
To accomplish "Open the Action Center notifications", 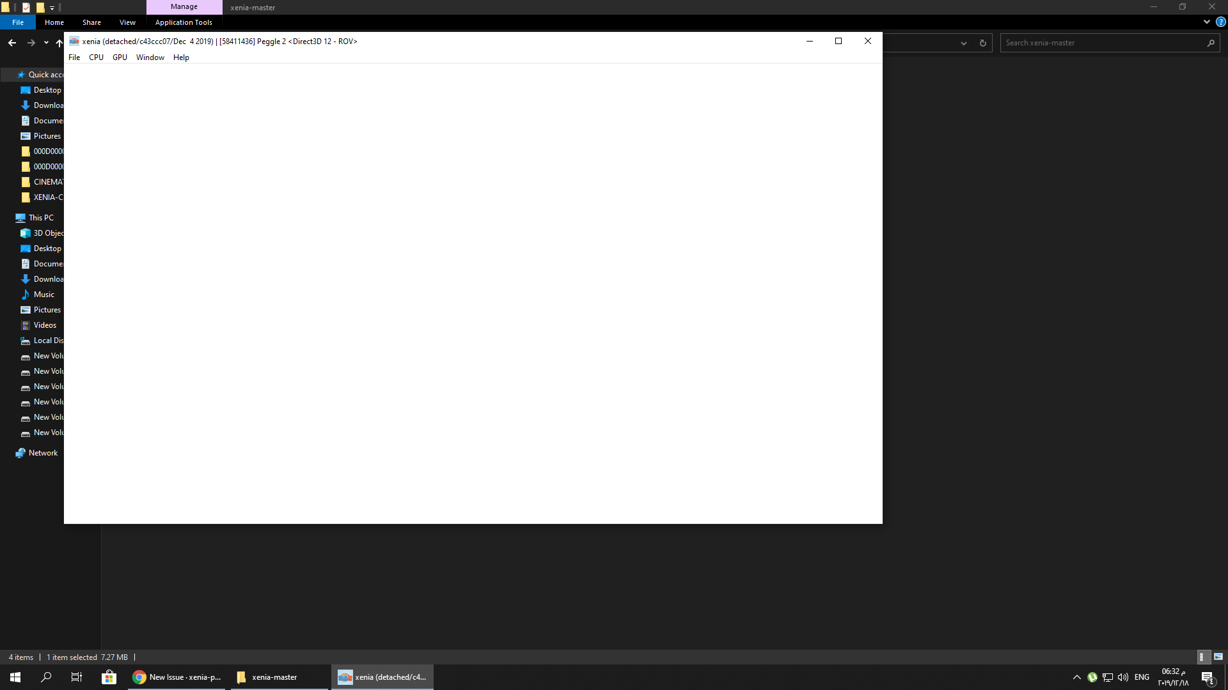I will point(1208,678).
